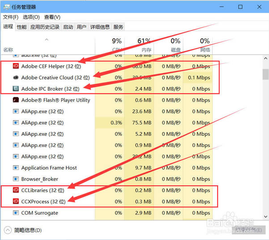This screenshot has height=240, width=269.
Task: Sort by the 磁盘 0% column header
Action: 168,45
